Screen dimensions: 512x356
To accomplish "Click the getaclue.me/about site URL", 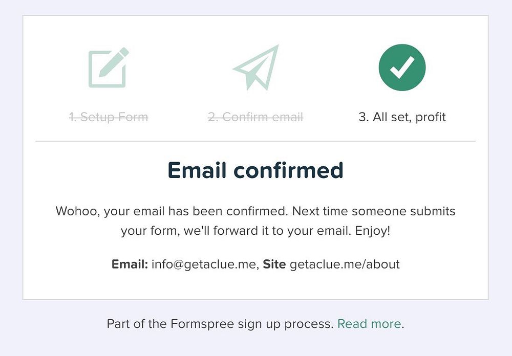I will pyautogui.click(x=345, y=264).
